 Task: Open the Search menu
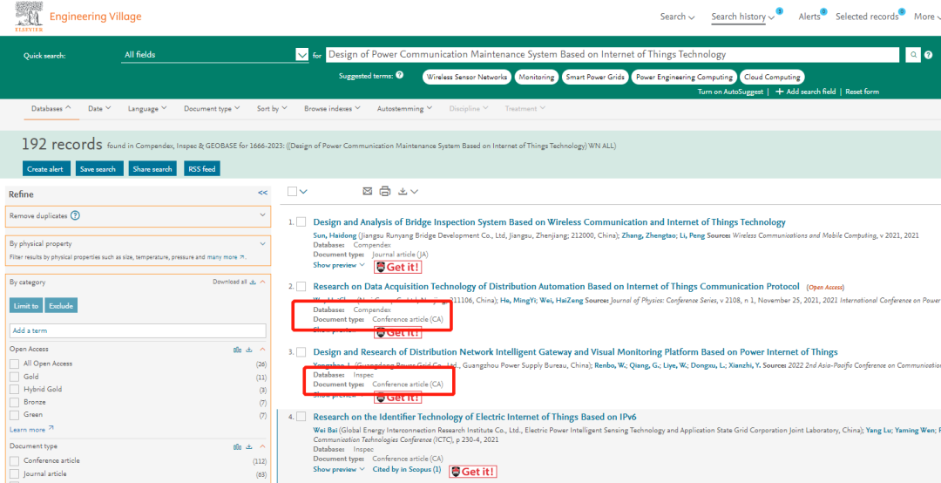678,17
